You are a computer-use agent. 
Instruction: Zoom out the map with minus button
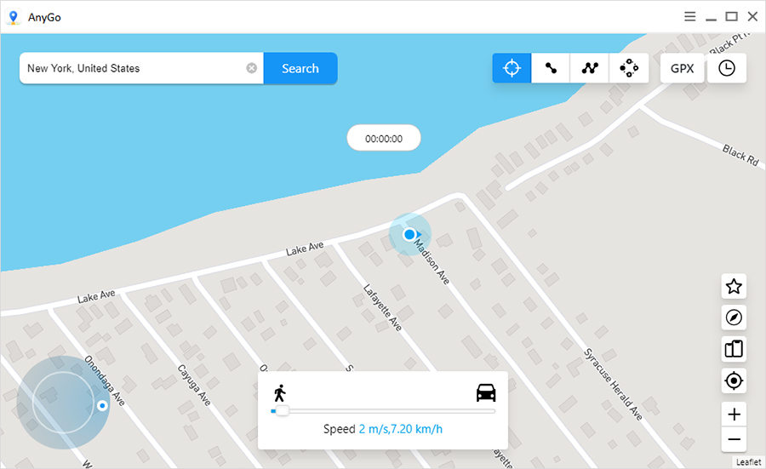tap(734, 440)
